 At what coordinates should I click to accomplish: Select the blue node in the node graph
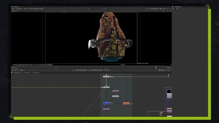[x=106, y=103]
